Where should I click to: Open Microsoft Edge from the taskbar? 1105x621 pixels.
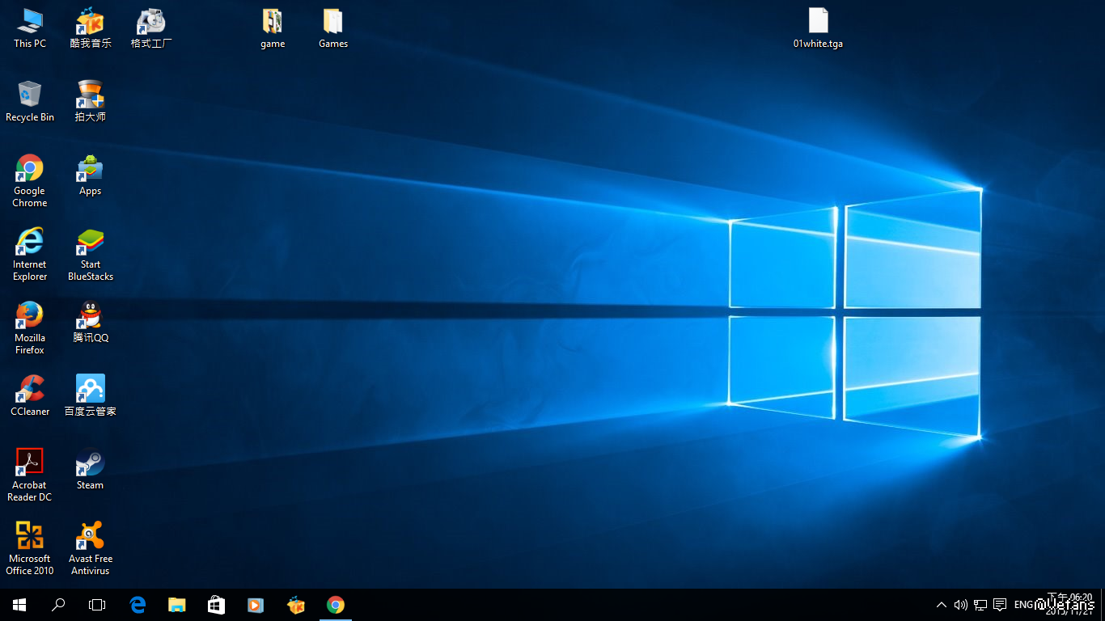point(138,605)
